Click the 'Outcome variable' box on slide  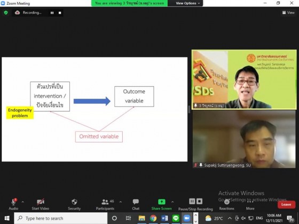(x=134, y=96)
